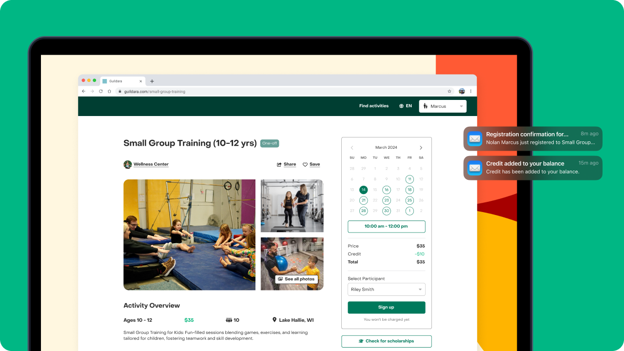Select date 23 in calendar

click(x=387, y=200)
